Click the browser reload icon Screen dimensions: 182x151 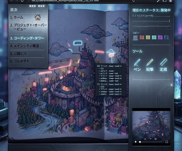(x=22, y=1)
